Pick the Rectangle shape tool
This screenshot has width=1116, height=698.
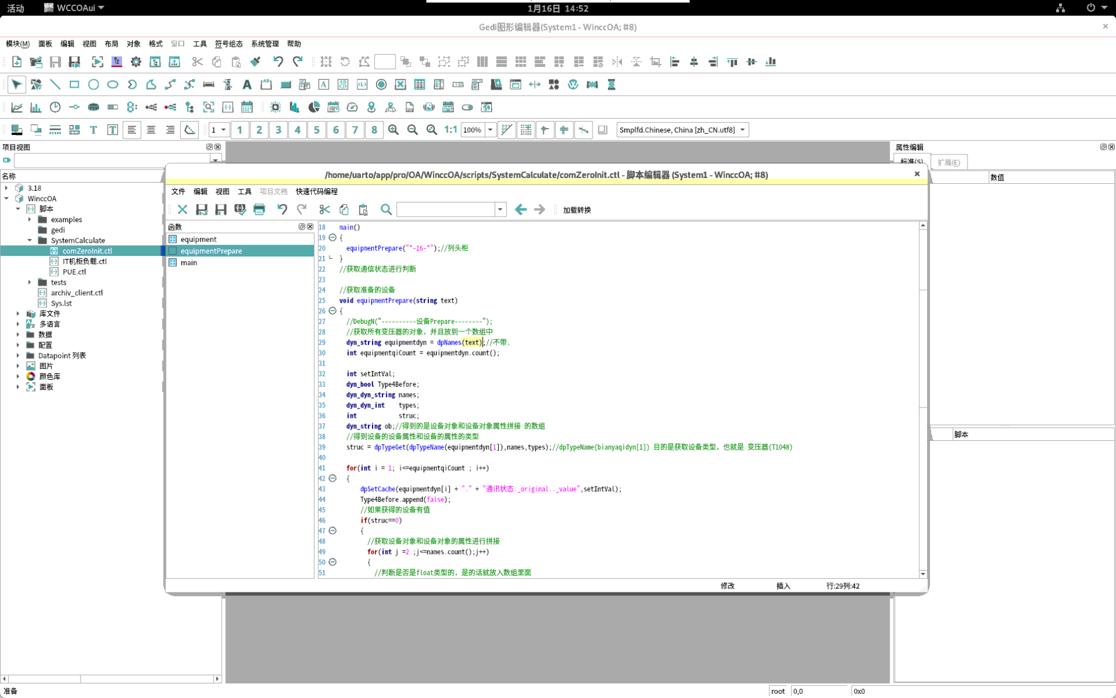coord(74,85)
